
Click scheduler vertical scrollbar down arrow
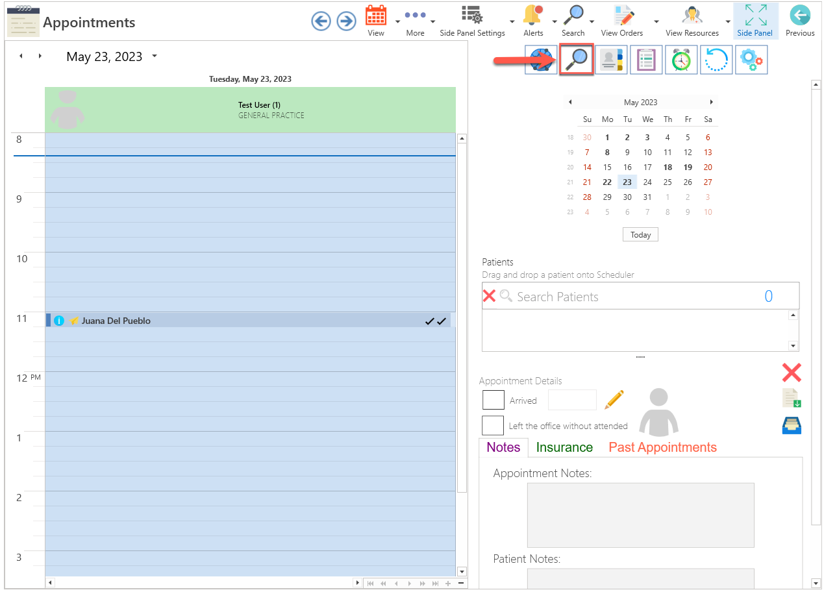462,572
